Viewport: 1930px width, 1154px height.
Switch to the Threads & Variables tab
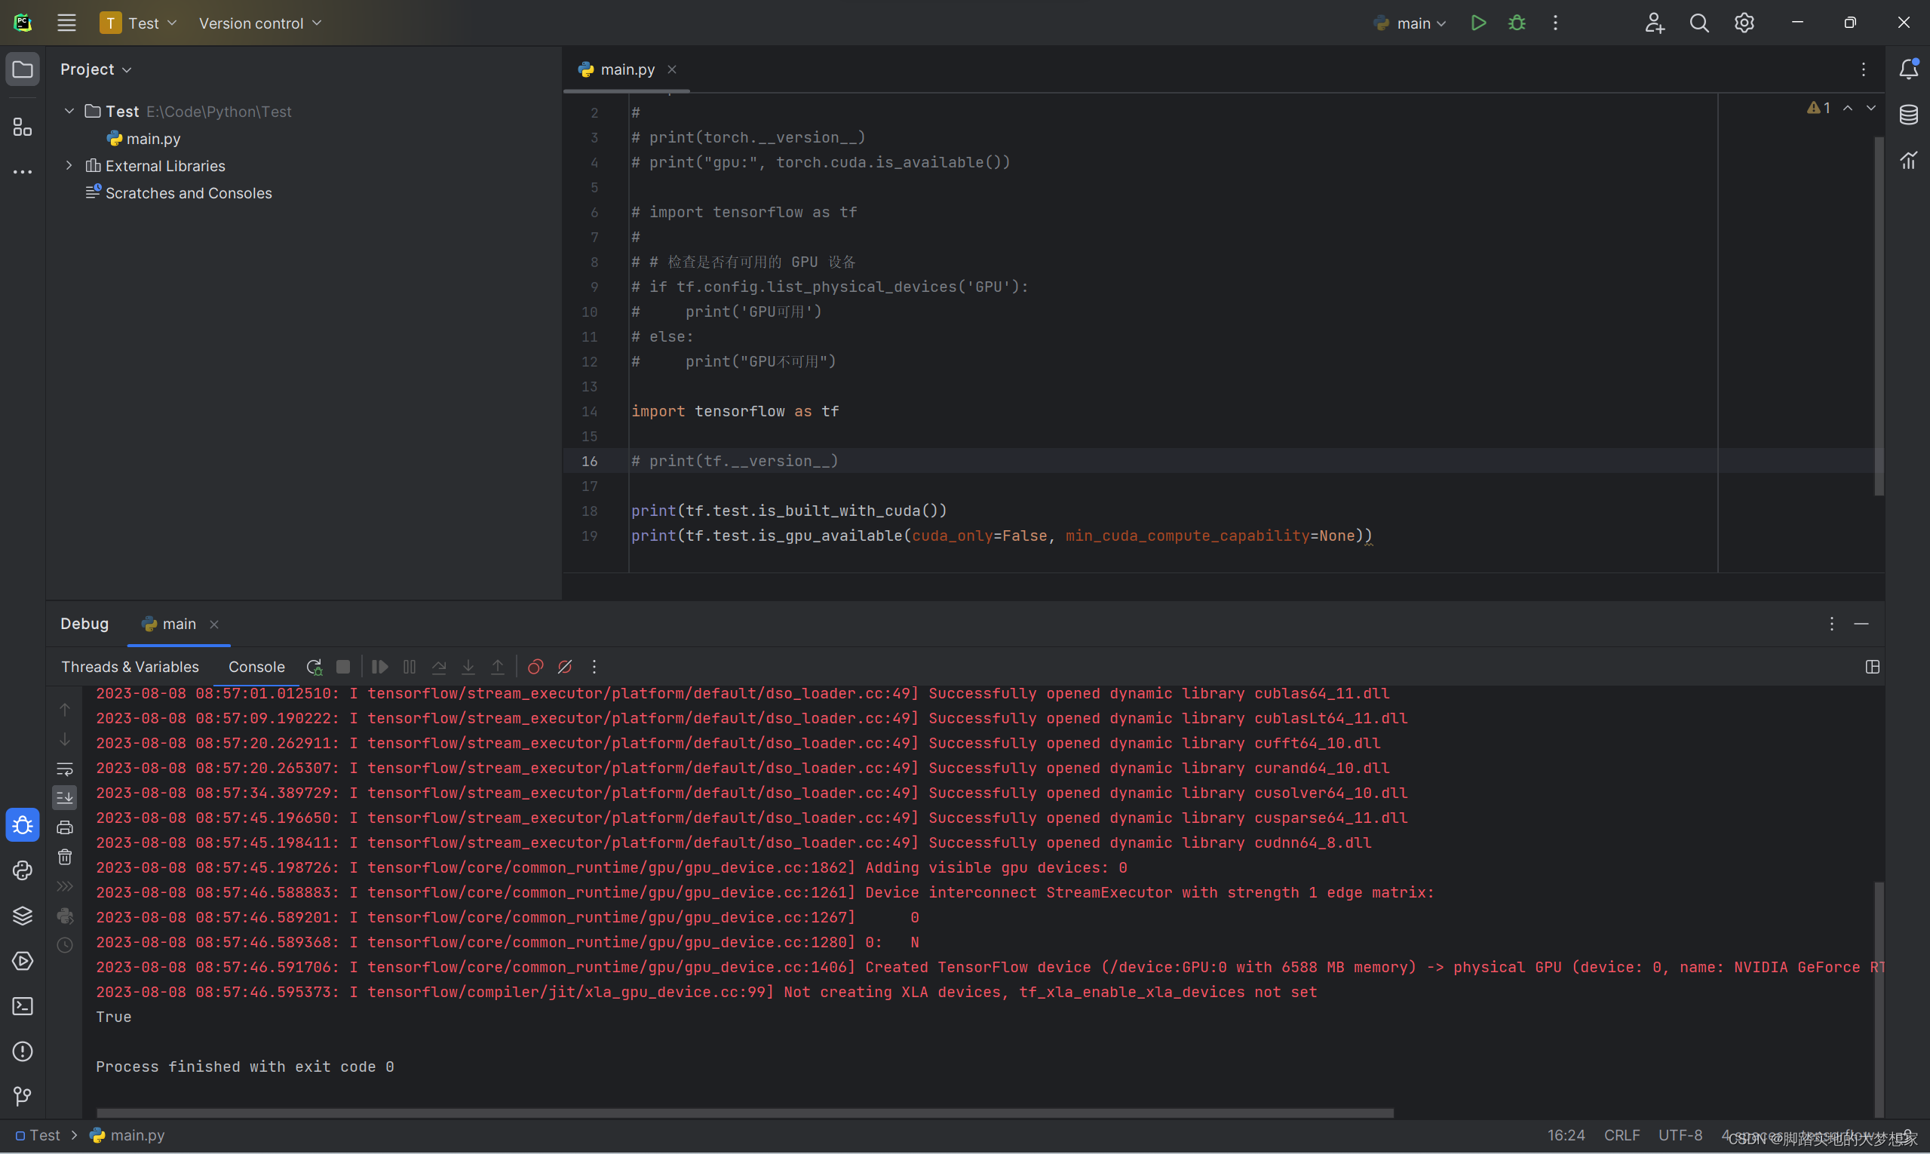point(130,668)
